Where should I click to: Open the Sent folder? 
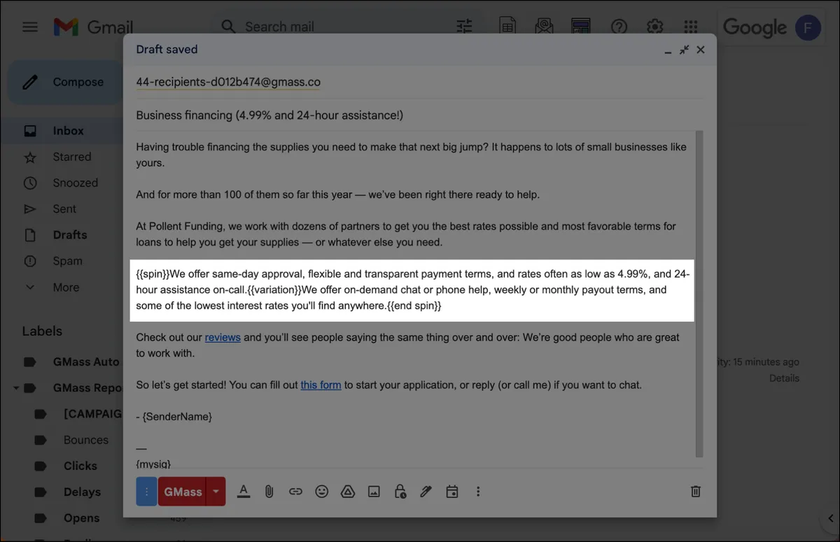(63, 208)
